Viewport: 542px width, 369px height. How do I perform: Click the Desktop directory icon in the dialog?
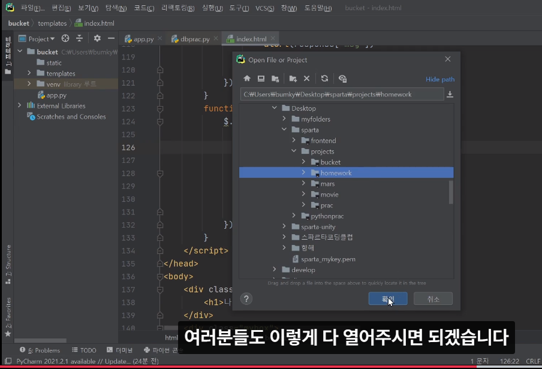pos(261,78)
